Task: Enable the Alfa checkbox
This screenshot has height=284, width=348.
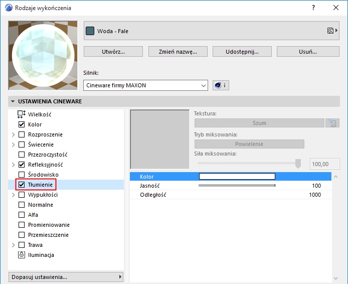Action: point(22,215)
